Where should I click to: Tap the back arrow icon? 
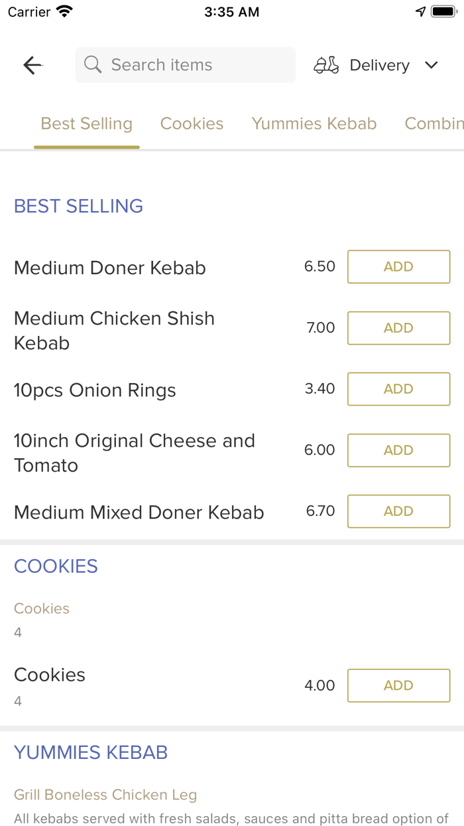tap(32, 65)
